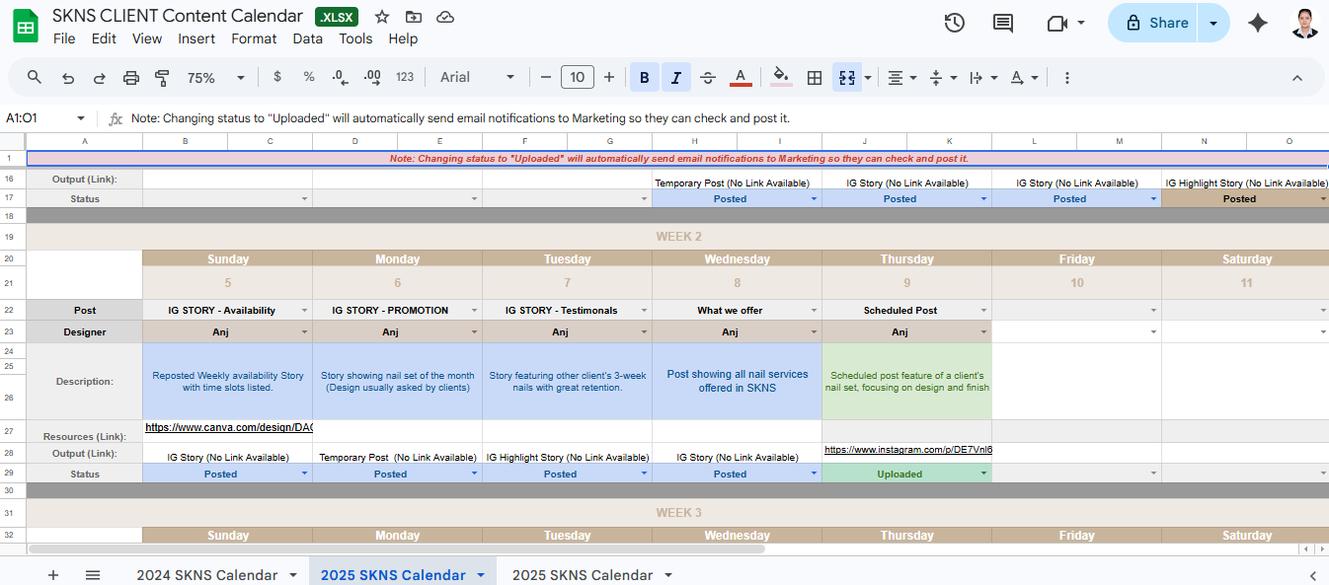Click the font size input field
1329x585 pixels.
pyautogui.click(x=577, y=77)
